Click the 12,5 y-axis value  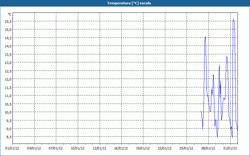[x=8, y=71]
